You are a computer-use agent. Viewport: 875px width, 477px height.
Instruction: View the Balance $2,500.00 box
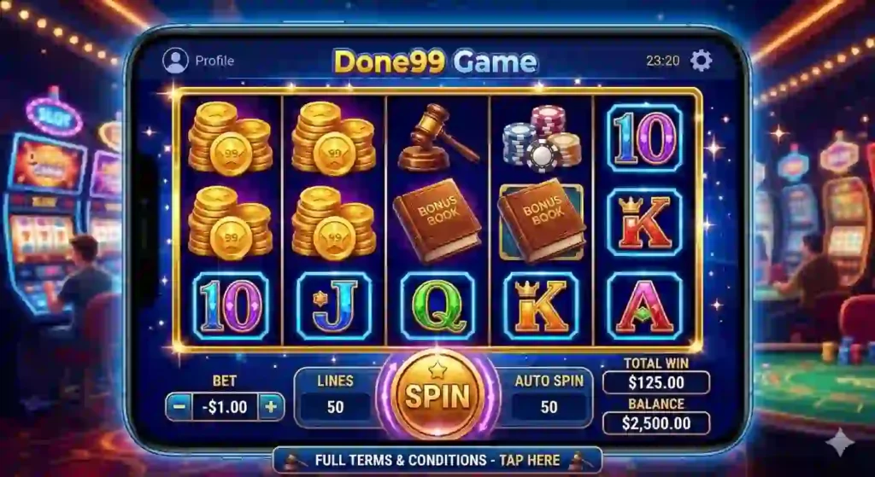coord(656,423)
